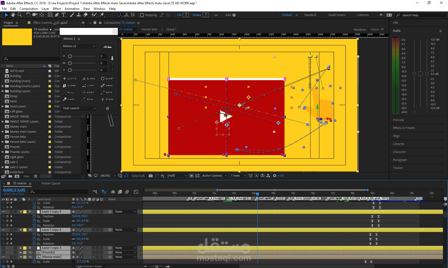The image size is (448, 268).
Task: Open the Half resolution dropdown
Action: click(x=177, y=176)
